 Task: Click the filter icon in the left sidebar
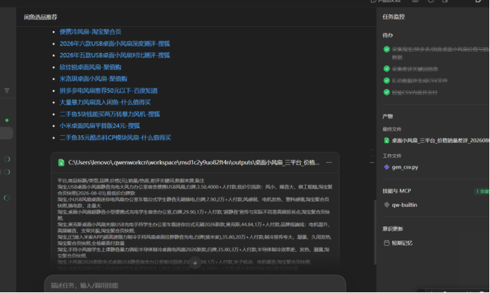pyautogui.click(x=6, y=91)
